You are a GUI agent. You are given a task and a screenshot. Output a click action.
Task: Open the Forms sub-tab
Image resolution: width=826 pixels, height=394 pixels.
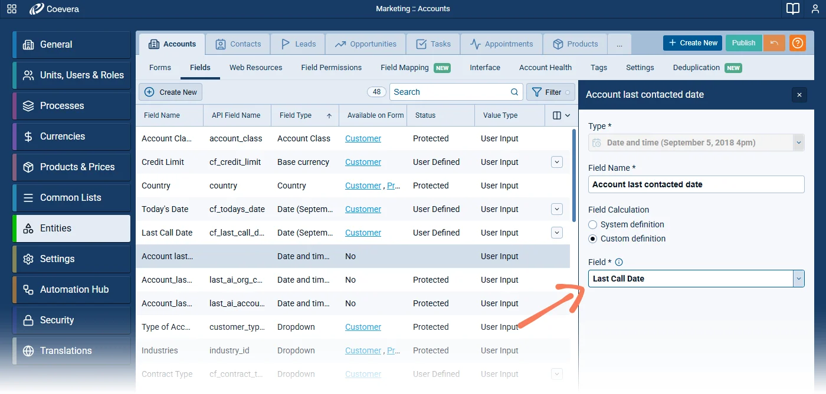click(160, 68)
